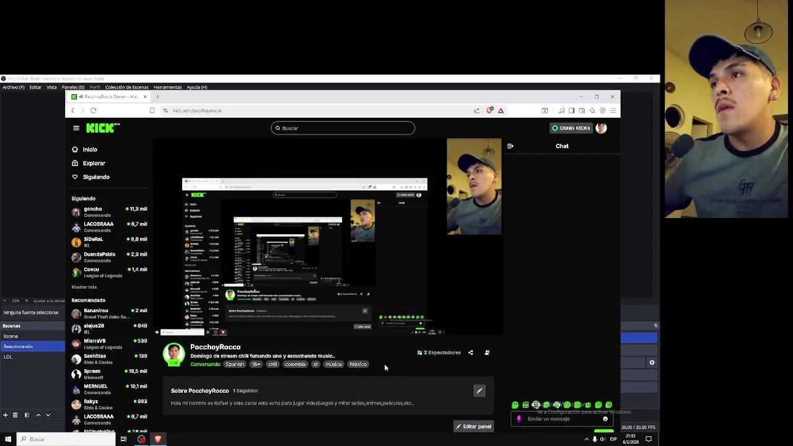This screenshot has width=793, height=446.
Task: Click the colombia stream tag
Action: [295, 364]
